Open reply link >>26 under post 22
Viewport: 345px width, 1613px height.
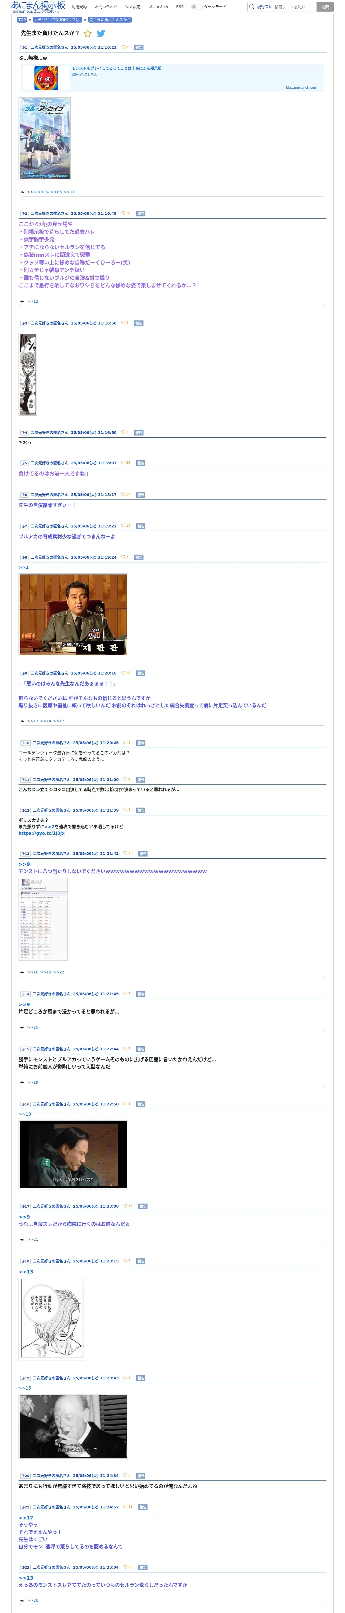(x=33, y=1600)
